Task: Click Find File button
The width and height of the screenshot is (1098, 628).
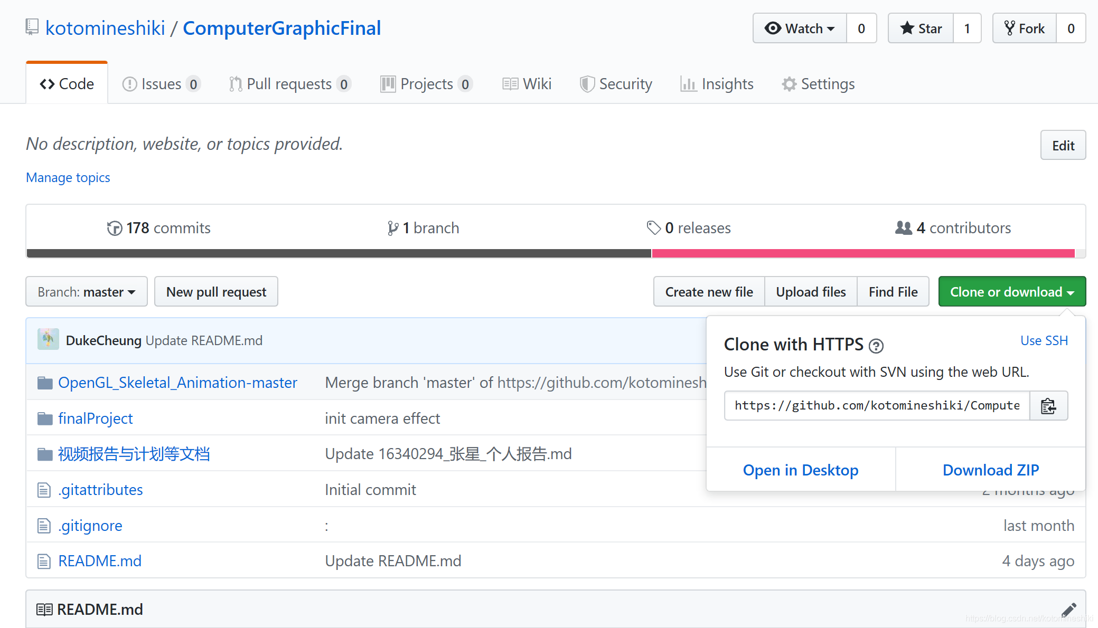Action: coord(893,291)
